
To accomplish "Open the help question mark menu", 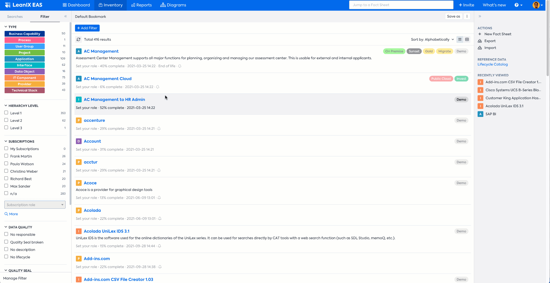I will [x=518, y=5].
